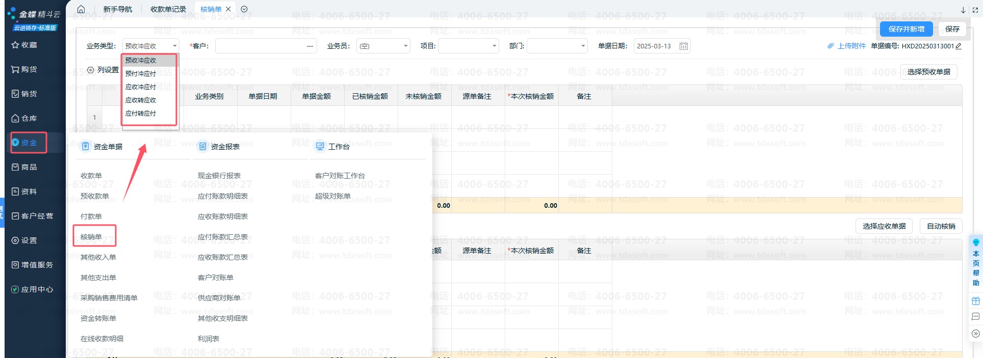
Task: Switch to the 收款单记录 tab
Action: tap(168, 9)
